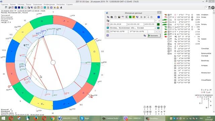215x121 pixels.
Task: Click the star name Альдебаран
Action: pyautogui.click(x=206, y=80)
